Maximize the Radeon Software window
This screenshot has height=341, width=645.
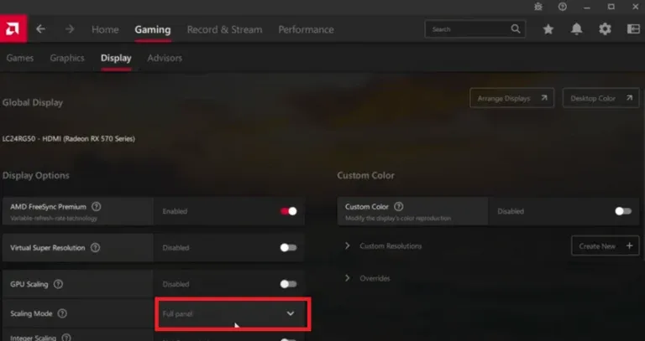[611, 7]
